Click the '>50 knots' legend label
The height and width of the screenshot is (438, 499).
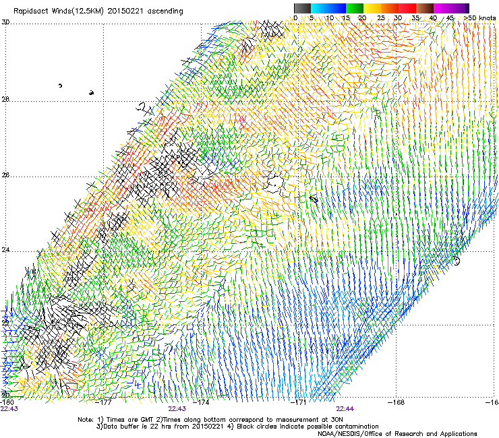(479, 18)
